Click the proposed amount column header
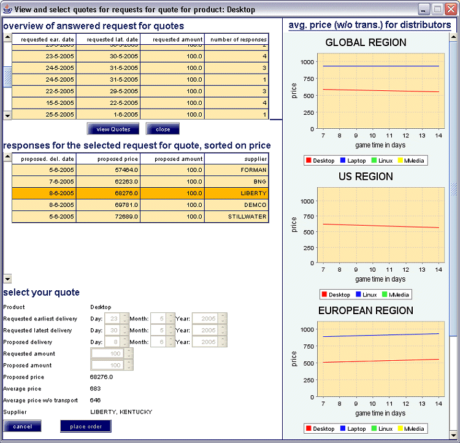Screen dimensions: 460x443 point(172,159)
